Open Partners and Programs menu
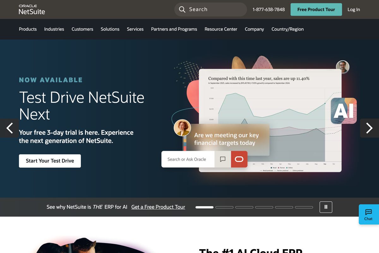 (x=174, y=29)
